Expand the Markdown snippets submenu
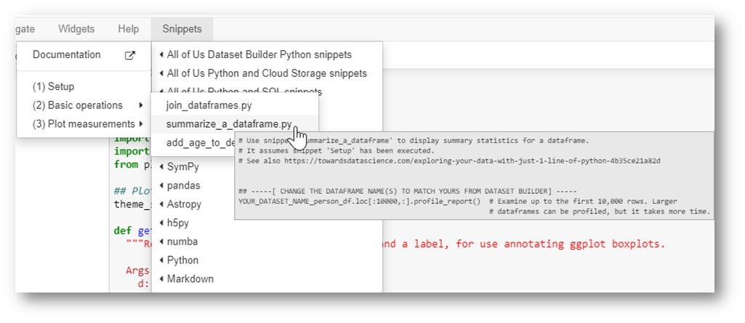 [267, 279]
